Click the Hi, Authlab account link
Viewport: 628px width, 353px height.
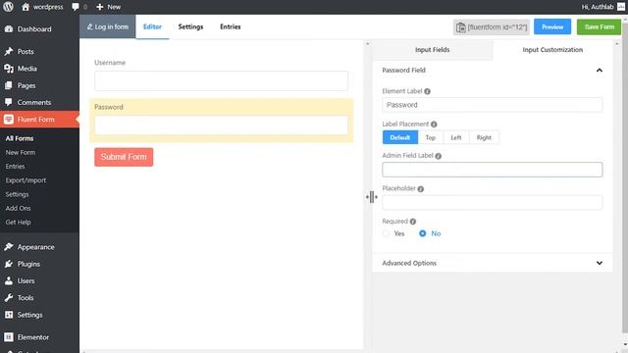(x=598, y=7)
